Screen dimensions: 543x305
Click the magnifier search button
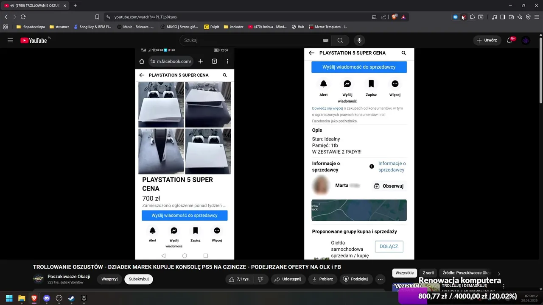[340, 40]
